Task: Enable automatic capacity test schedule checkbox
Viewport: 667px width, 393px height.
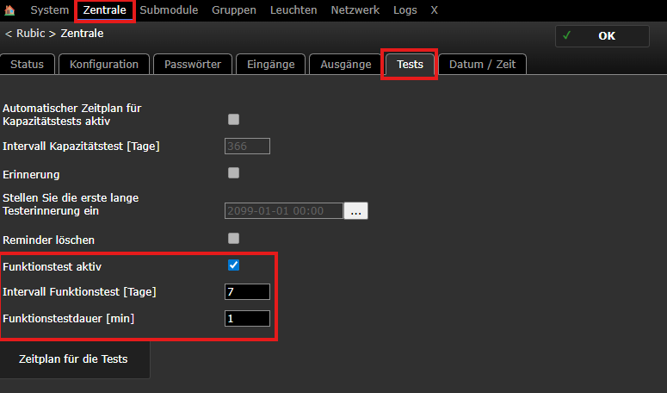Action: click(233, 119)
